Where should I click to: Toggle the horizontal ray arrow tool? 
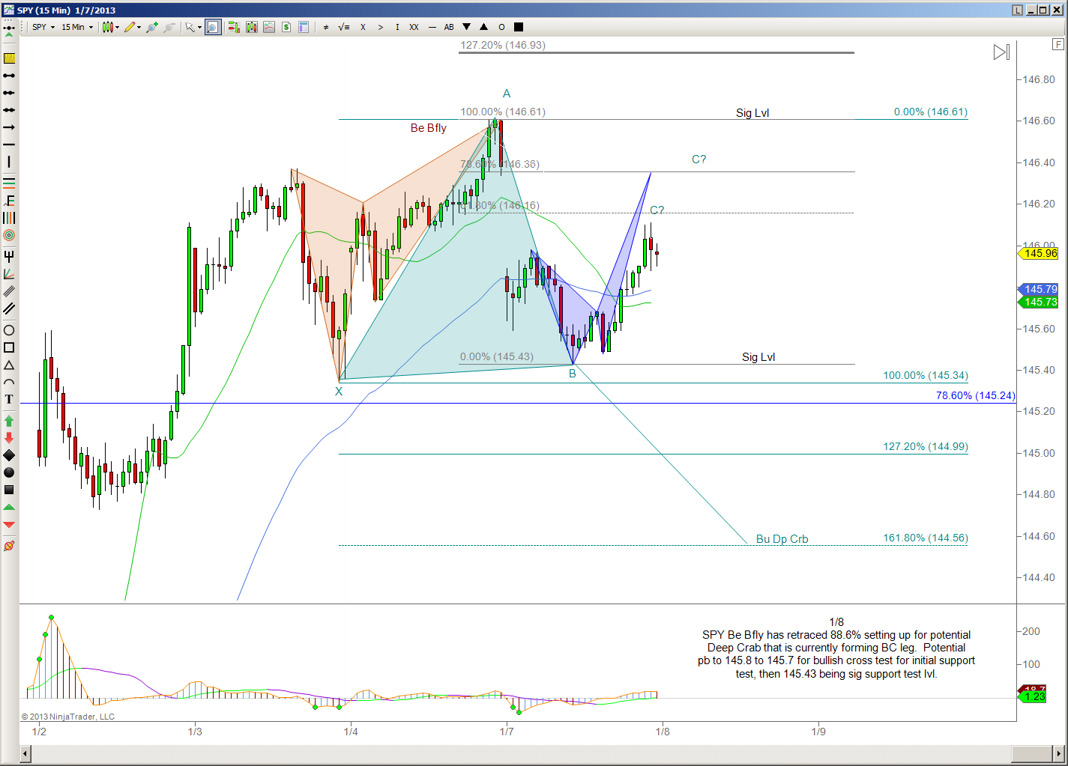(x=9, y=127)
